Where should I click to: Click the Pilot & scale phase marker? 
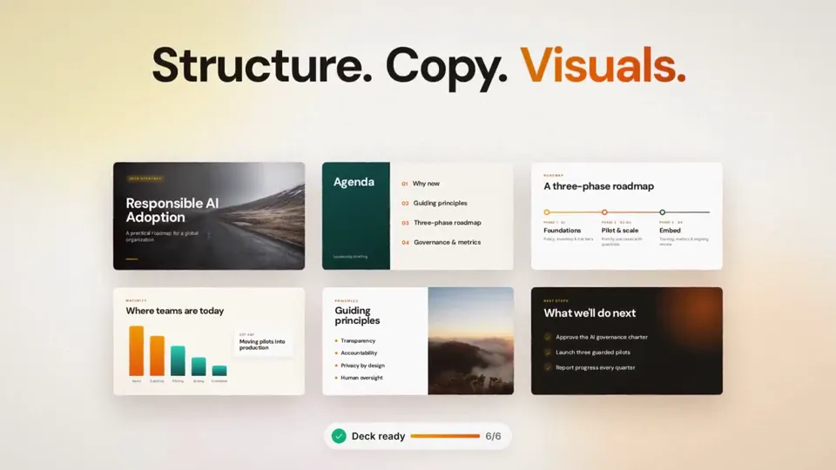[604, 212]
